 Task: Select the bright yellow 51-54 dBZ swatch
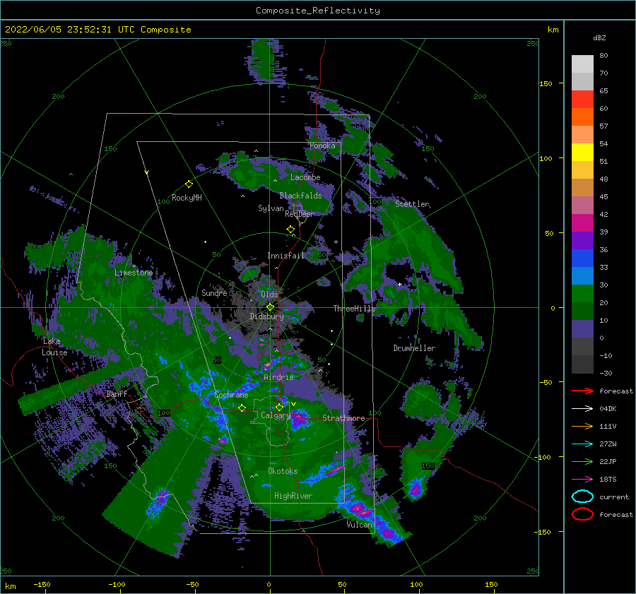[x=582, y=153]
